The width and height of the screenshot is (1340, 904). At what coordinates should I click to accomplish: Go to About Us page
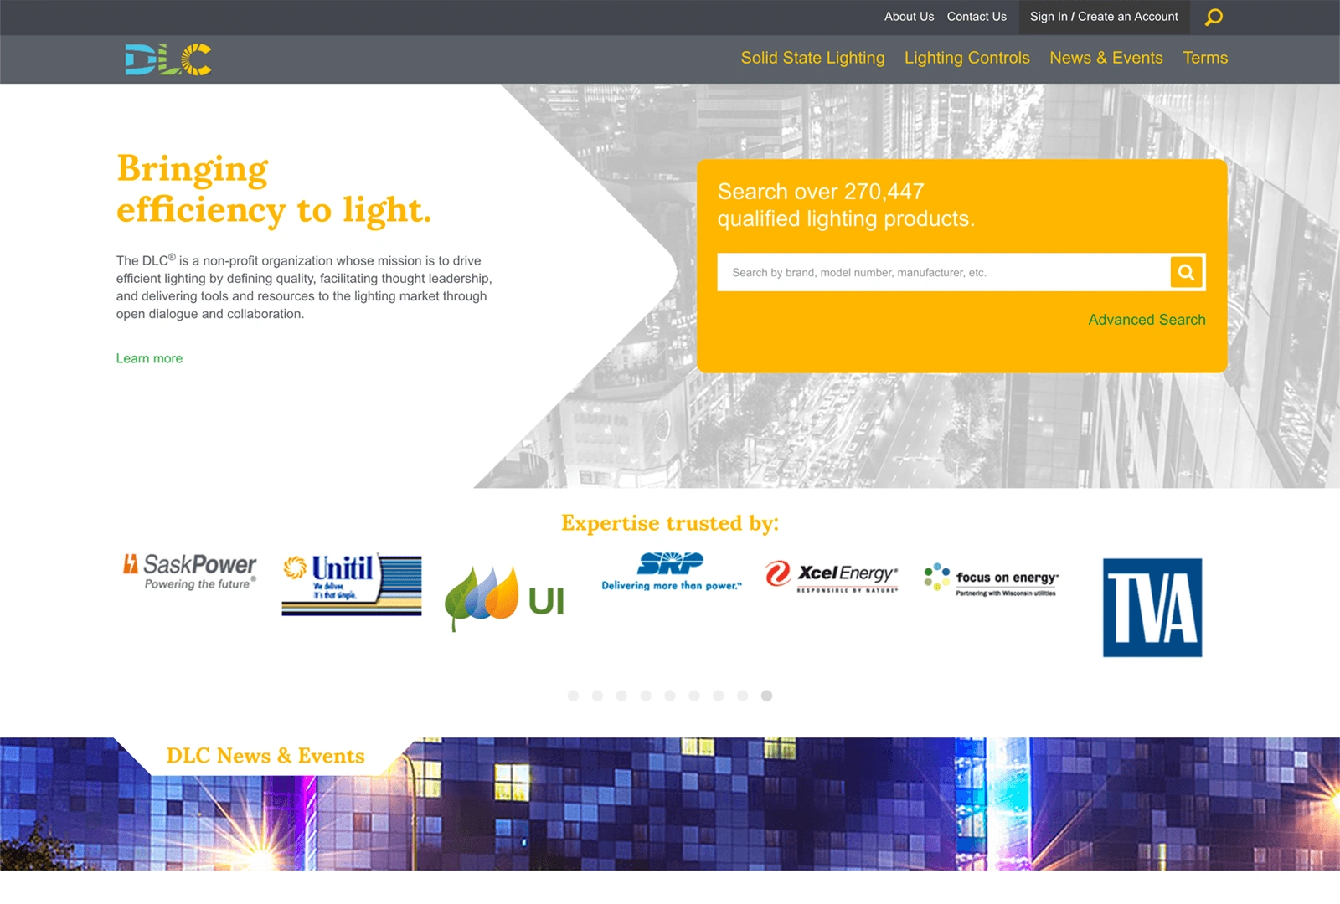pos(909,17)
